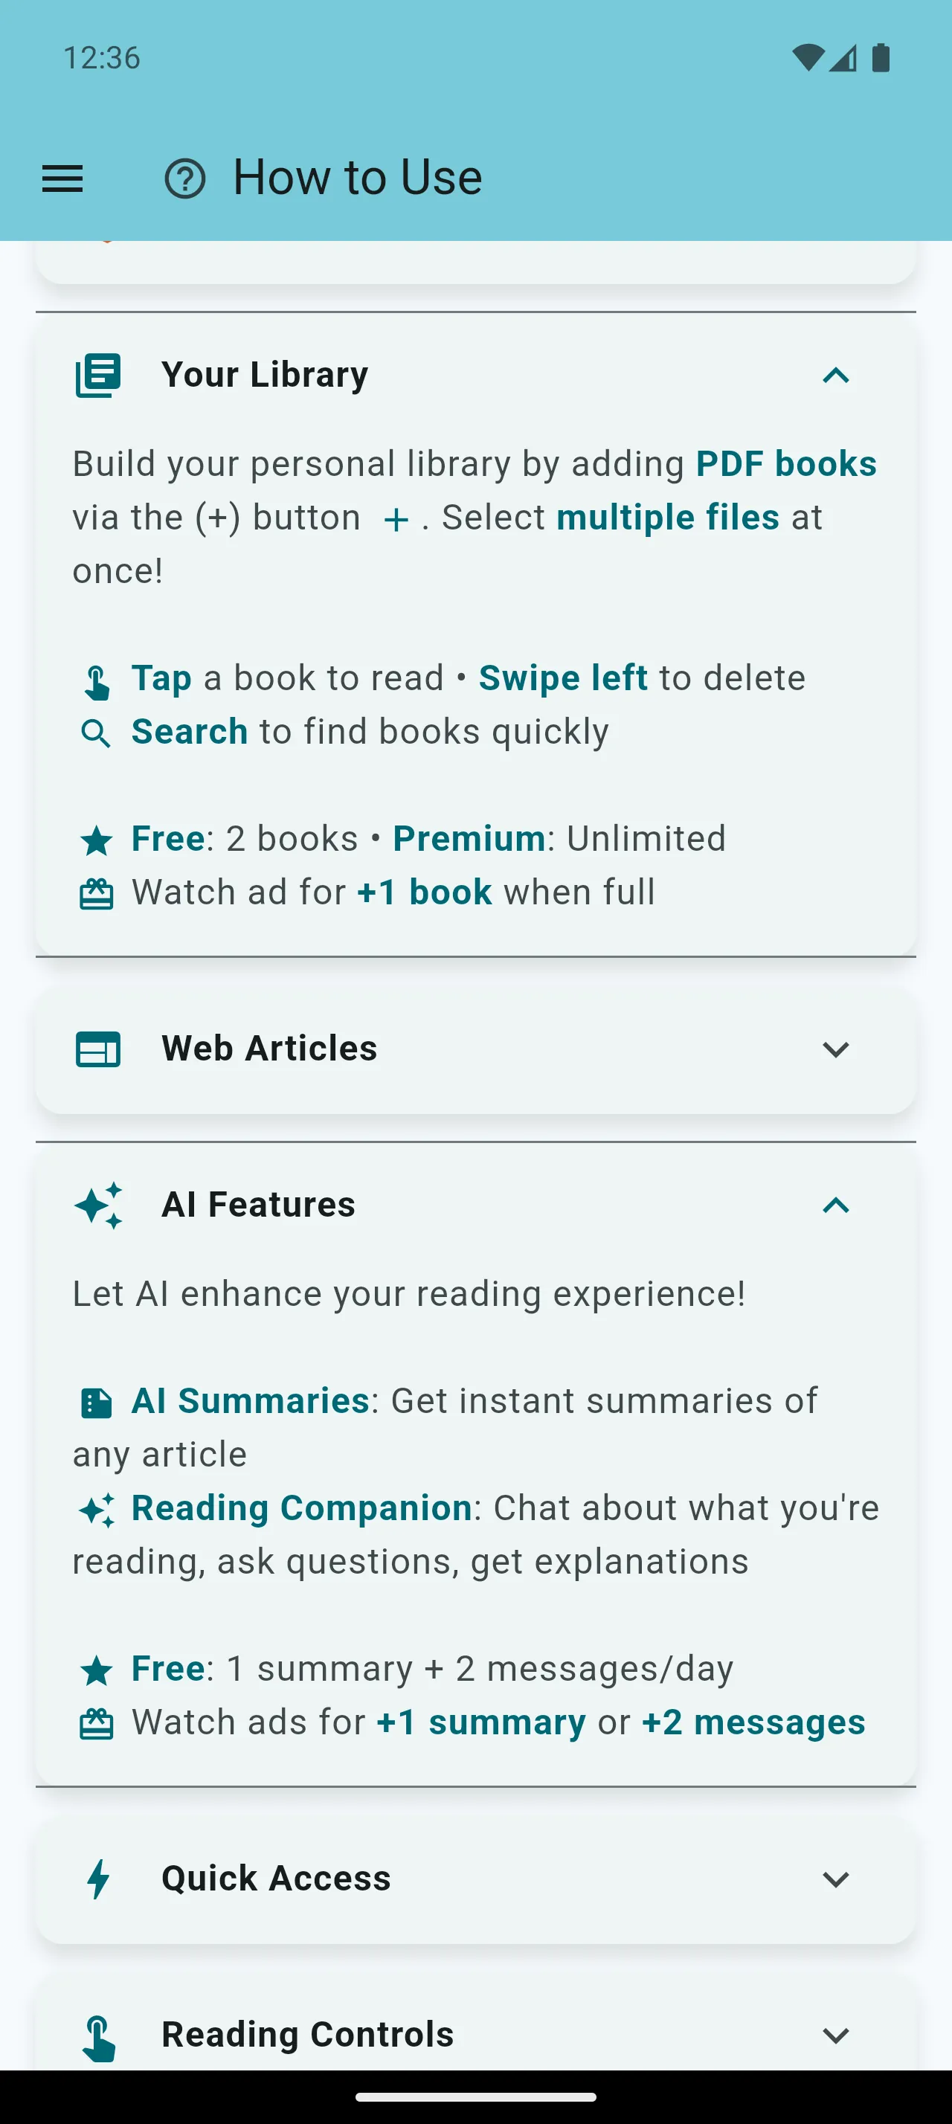Image resolution: width=952 pixels, height=2124 pixels.
Task: Select the star icon before Free: 2 books
Action: pos(97,839)
